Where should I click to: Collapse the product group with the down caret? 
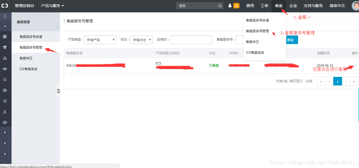[x=5, y=26]
